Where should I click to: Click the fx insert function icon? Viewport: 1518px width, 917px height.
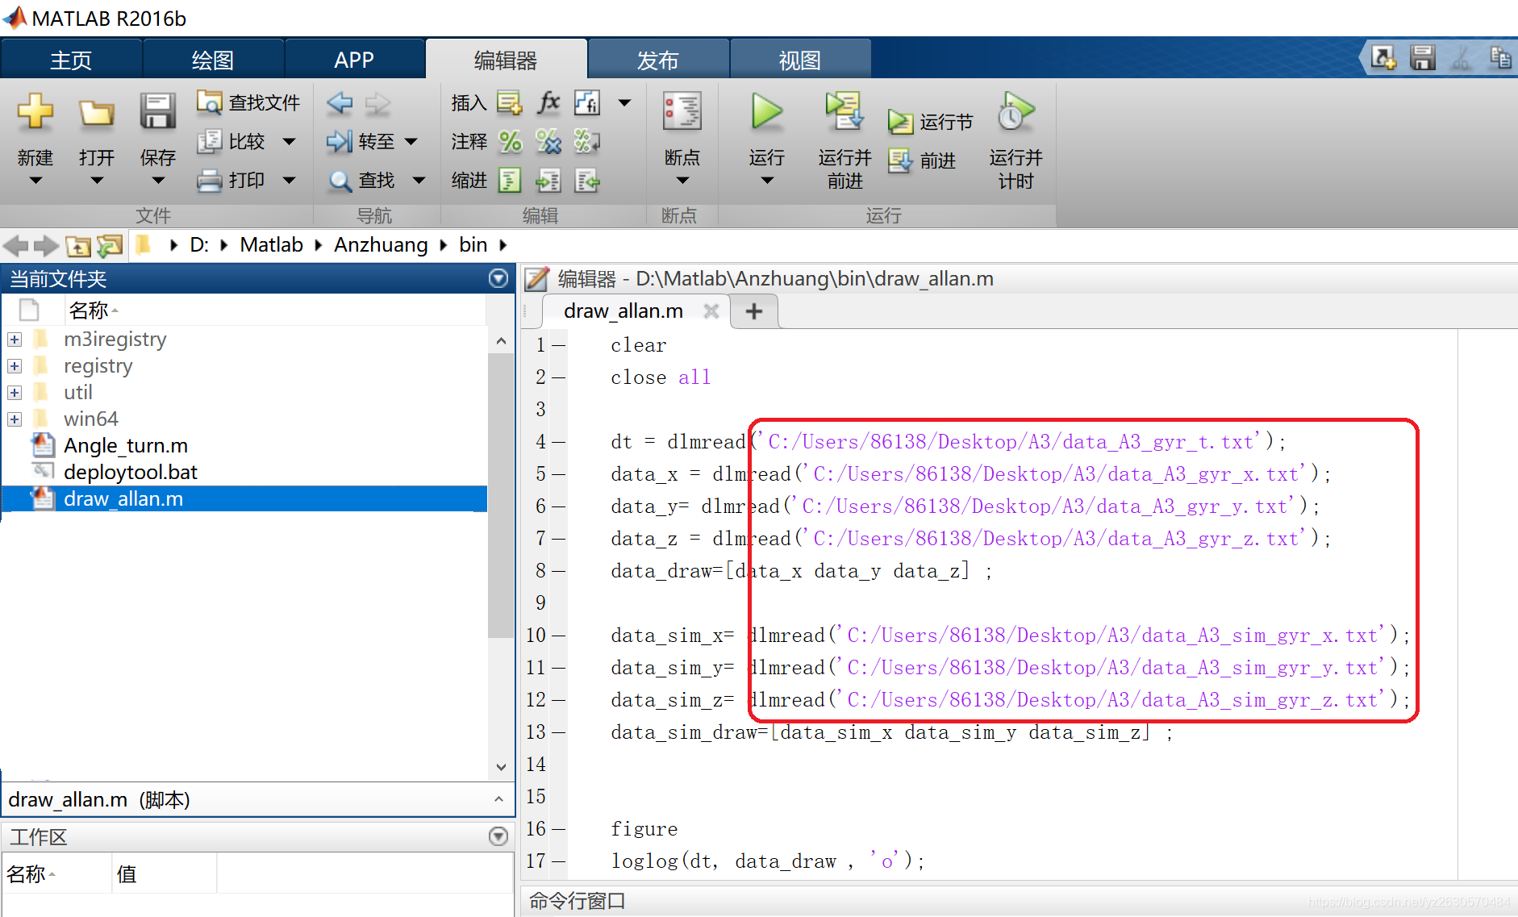(548, 102)
